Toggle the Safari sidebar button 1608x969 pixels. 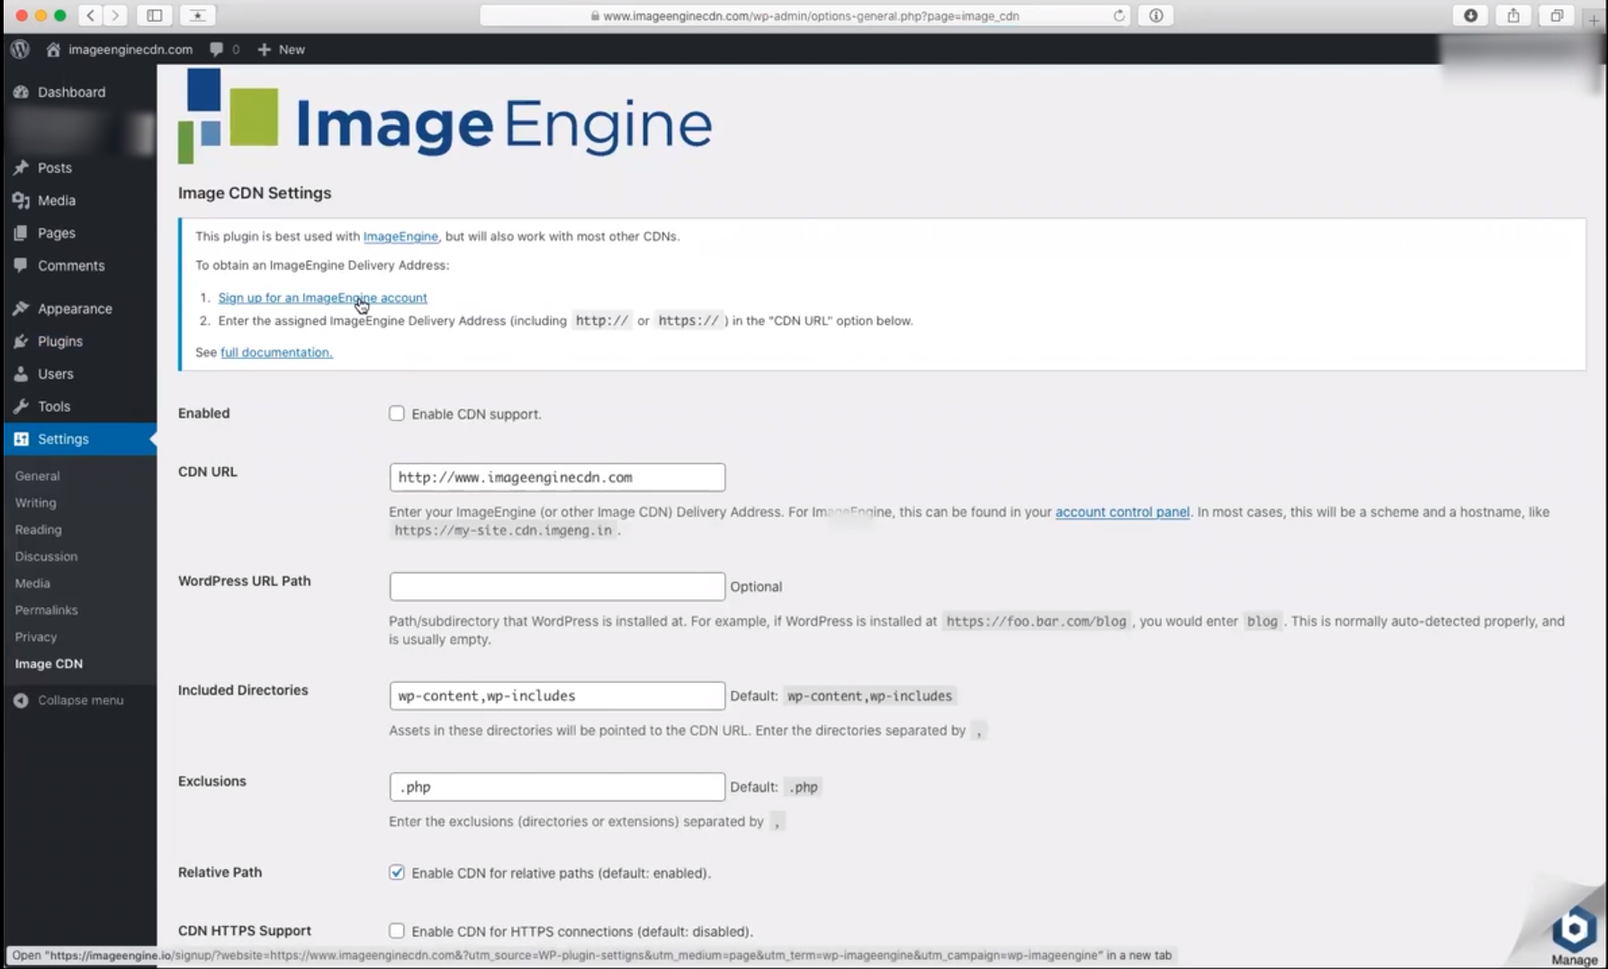[x=155, y=15]
